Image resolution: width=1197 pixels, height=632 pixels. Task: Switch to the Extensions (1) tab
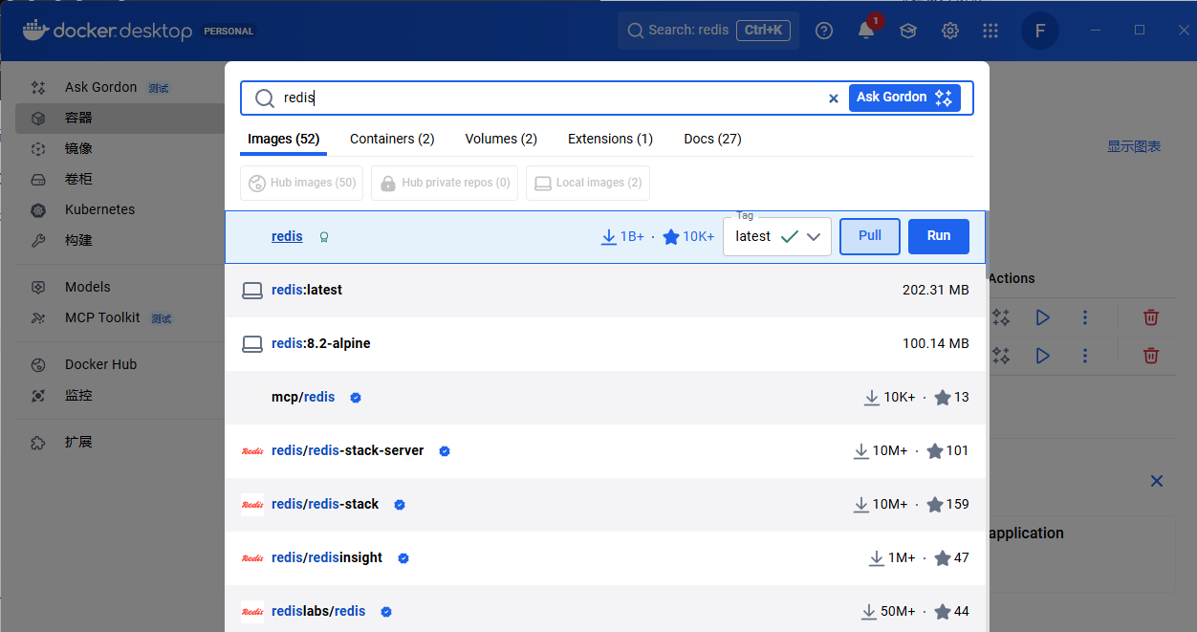point(610,139)
